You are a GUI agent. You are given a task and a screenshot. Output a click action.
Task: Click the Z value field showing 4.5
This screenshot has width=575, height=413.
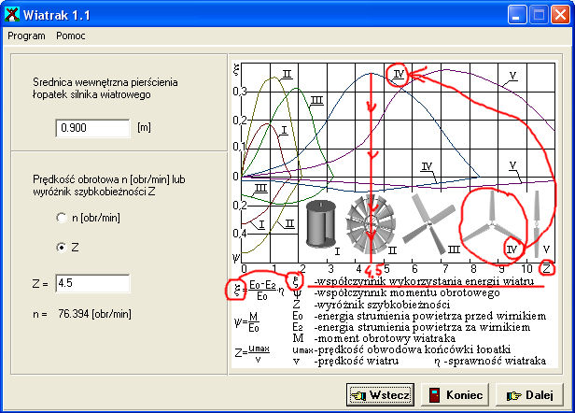tap(91, 282)
